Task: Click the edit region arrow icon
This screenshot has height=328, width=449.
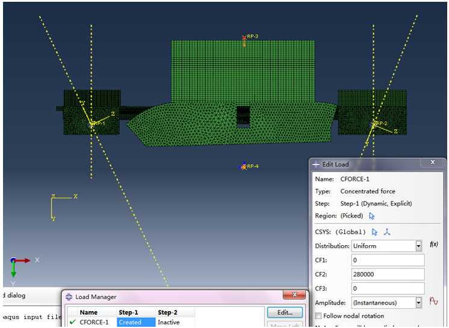Action: 371,216
